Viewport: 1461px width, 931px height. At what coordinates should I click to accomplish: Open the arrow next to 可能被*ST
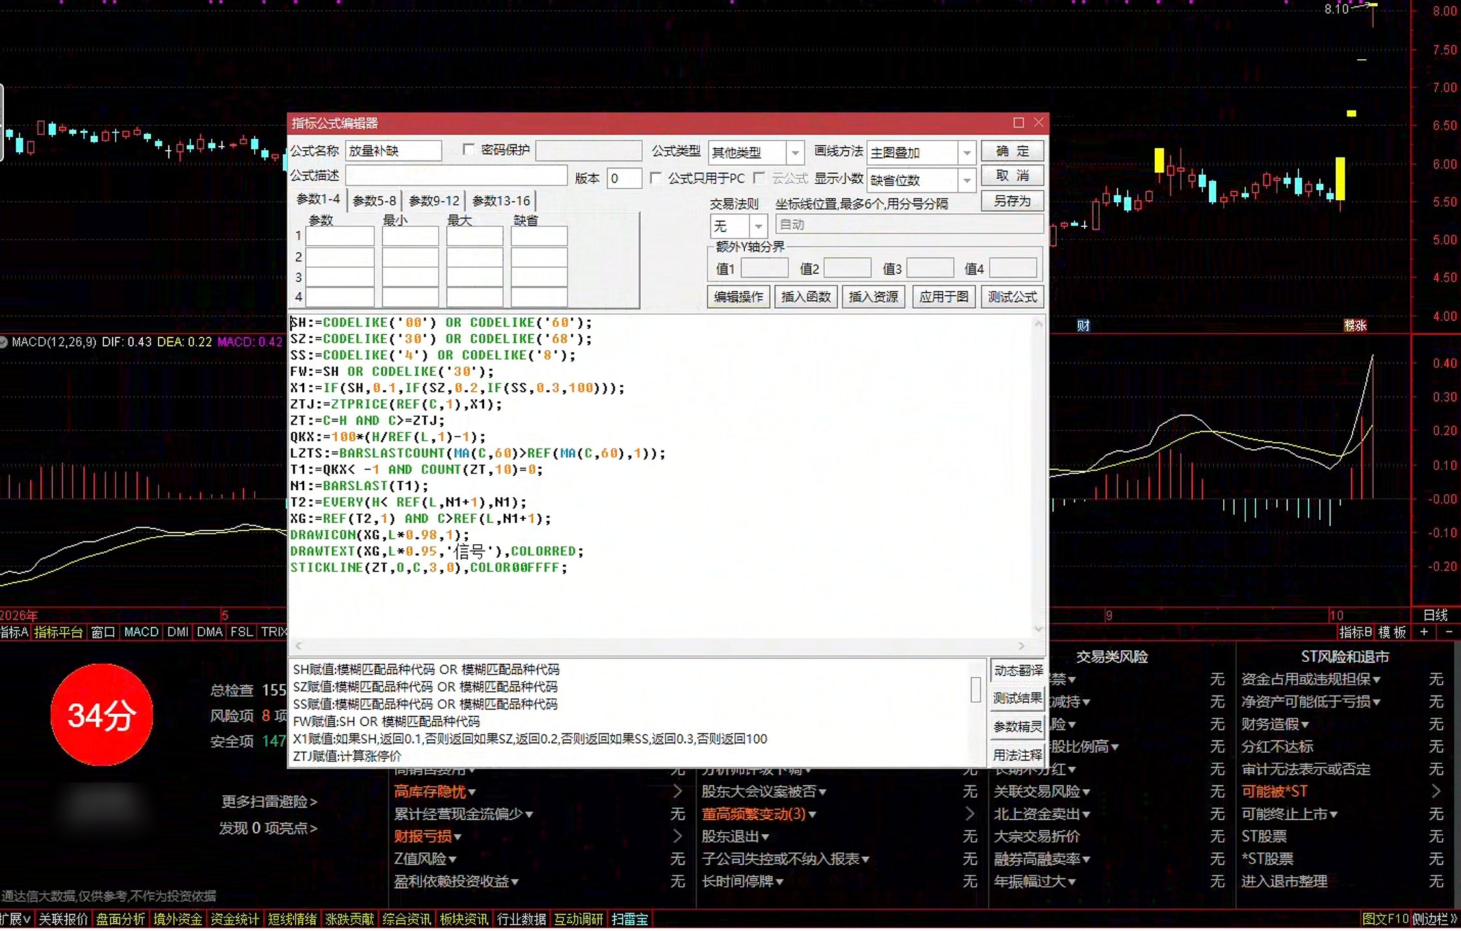tap(1436, 791)
